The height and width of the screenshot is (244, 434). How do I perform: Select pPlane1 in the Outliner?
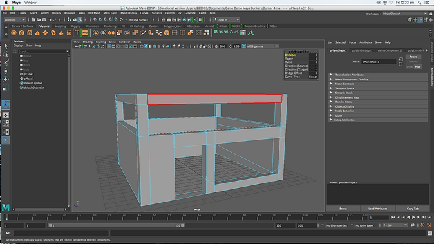pos(29,79)
